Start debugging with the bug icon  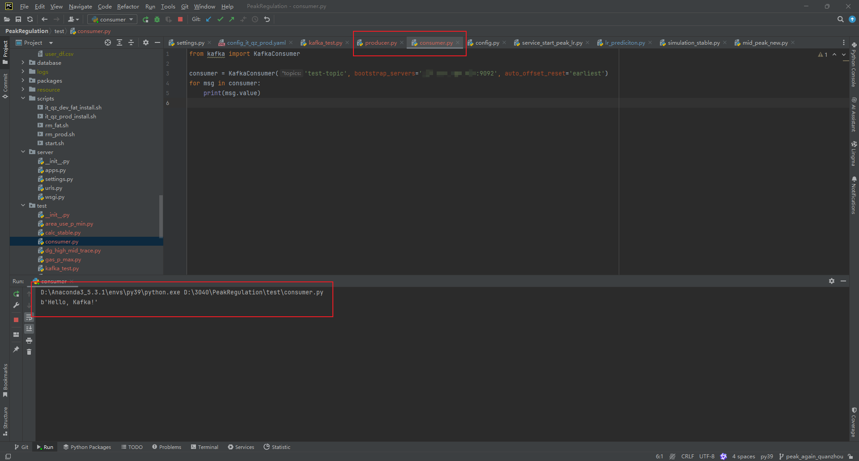tap(157, 19)
